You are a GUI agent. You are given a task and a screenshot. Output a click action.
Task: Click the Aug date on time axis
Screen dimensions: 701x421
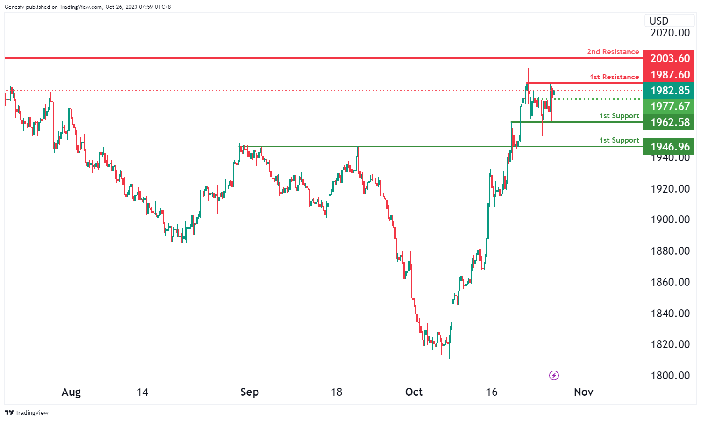pyautogui.click(x=71, y=392)
